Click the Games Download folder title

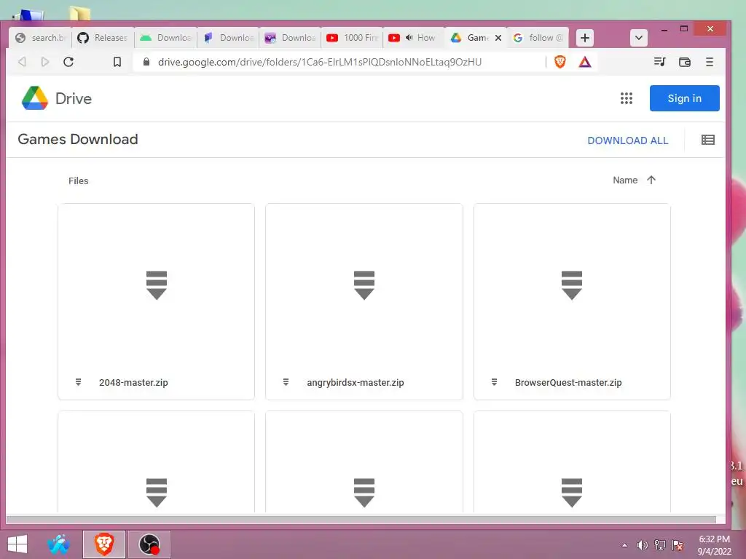[77, 139]
